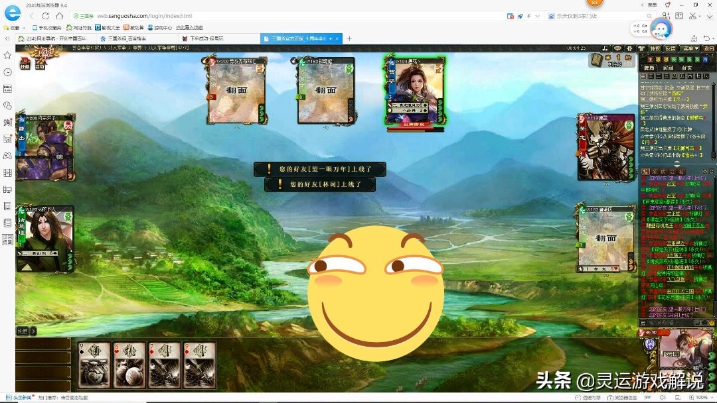Open the browser apps grid icon

666,16
